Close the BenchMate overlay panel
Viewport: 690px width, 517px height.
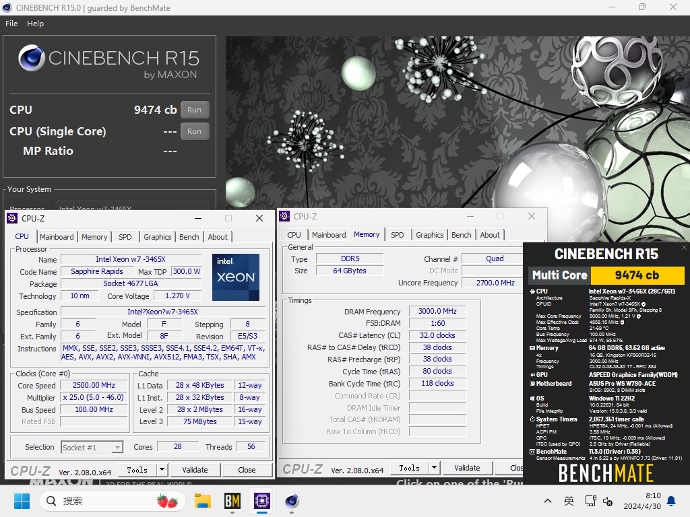coord(684,248)
